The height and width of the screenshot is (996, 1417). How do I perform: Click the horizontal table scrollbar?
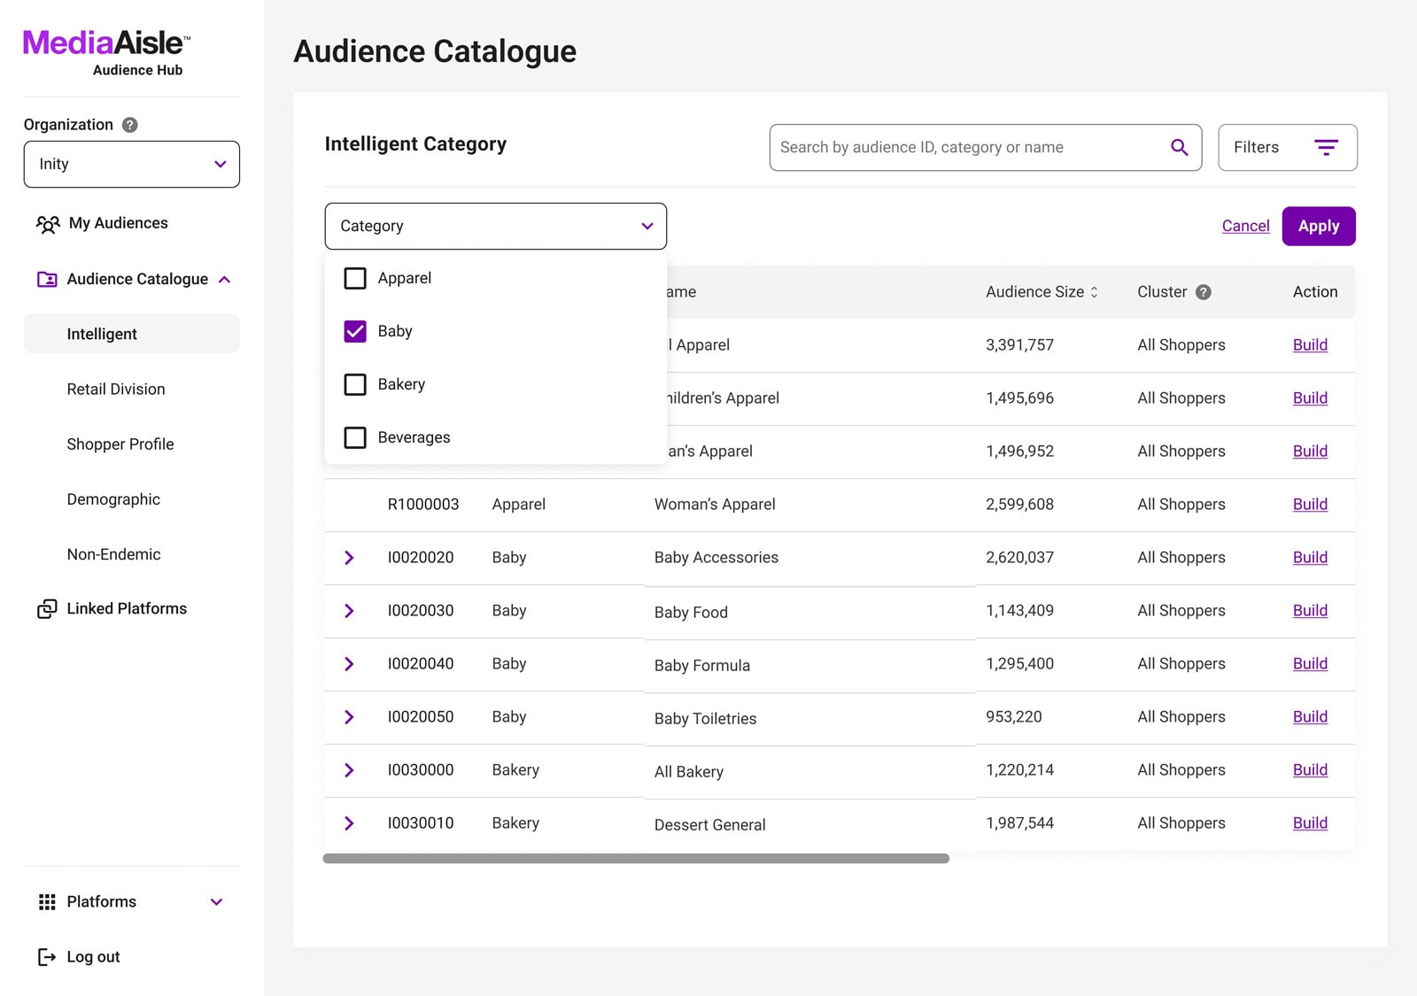[636, 859]
